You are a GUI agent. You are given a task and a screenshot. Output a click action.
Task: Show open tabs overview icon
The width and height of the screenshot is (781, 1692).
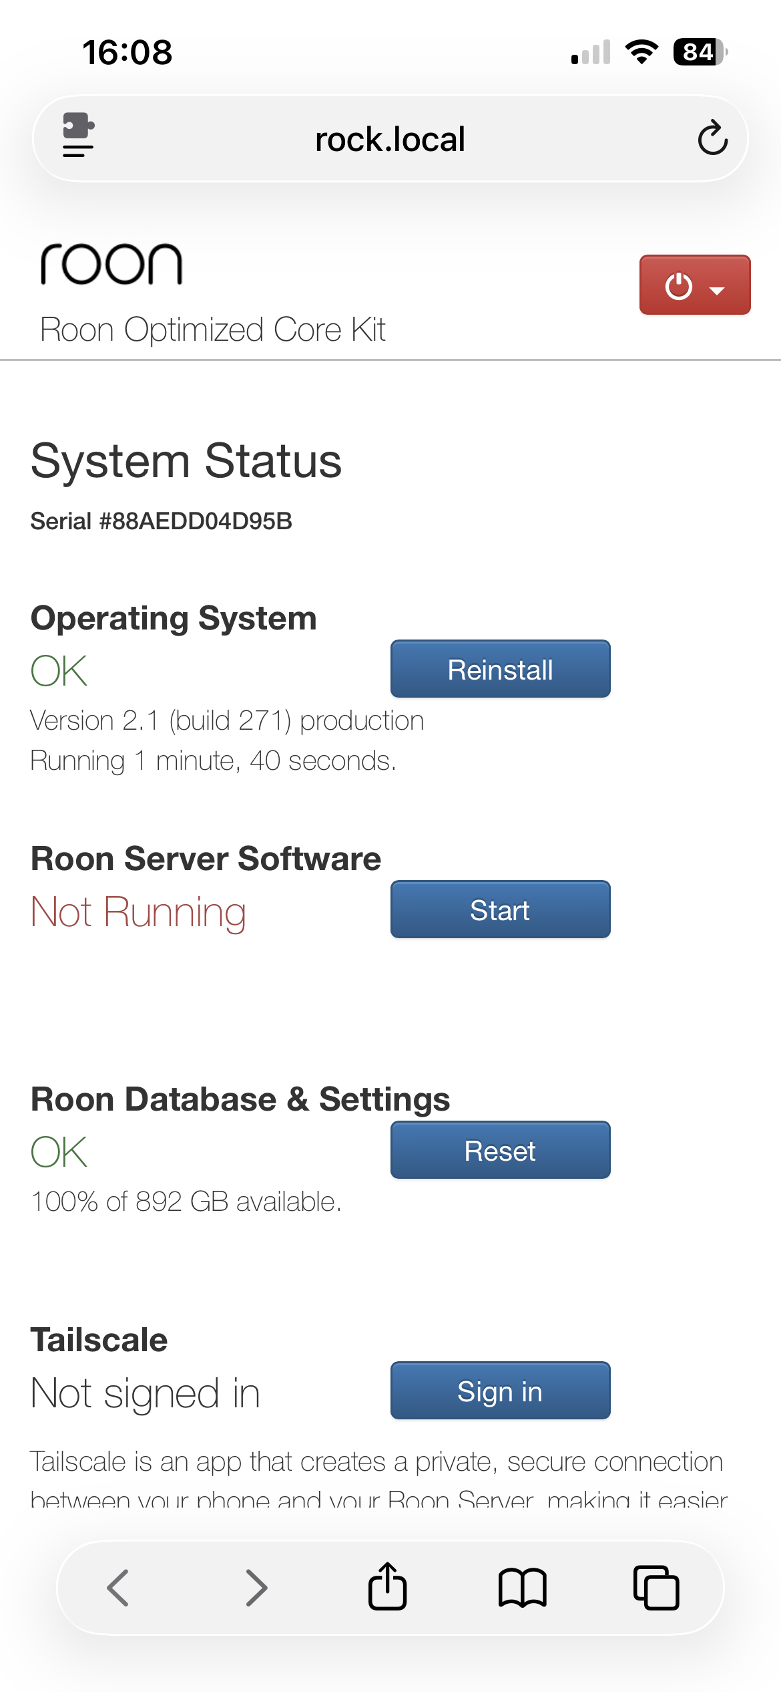(x=656, y=1588)
